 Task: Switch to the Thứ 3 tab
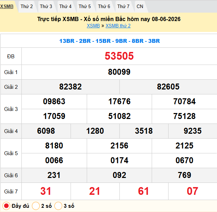[x=46, y=7]
